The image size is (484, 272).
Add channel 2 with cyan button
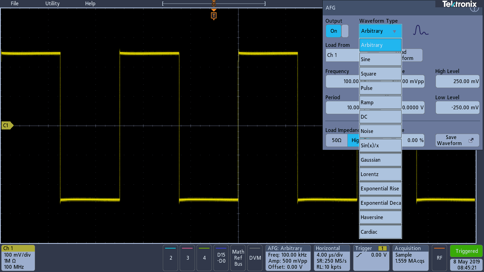coord(171,258)
